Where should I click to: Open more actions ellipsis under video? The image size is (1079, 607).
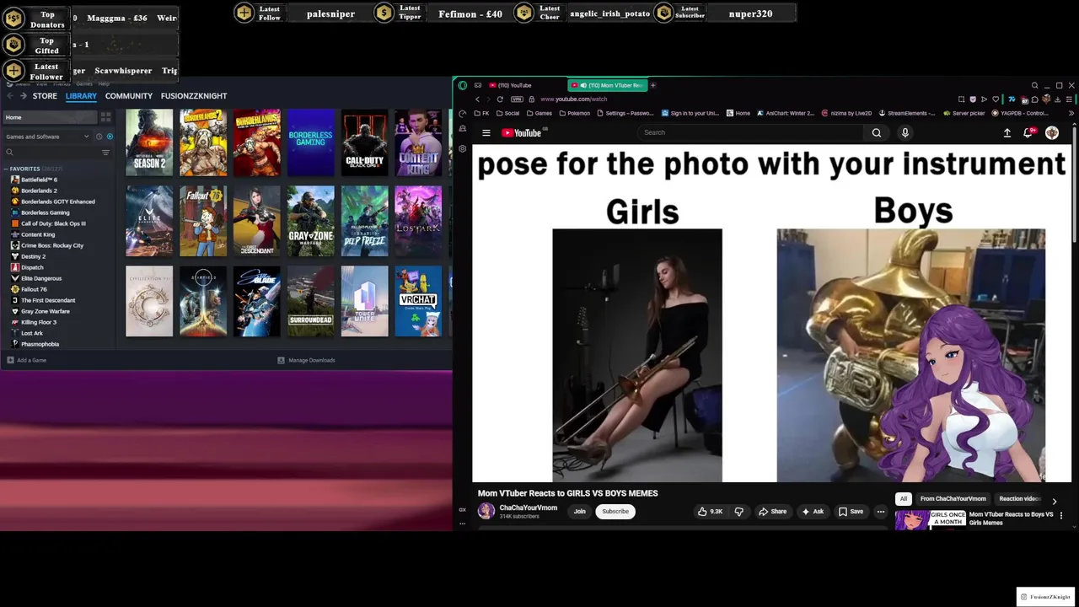click(x=881, y=511)
